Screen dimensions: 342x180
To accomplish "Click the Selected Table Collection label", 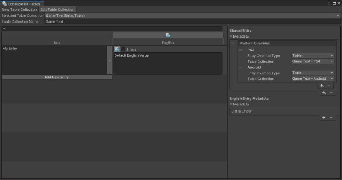I will coord(23,15).
